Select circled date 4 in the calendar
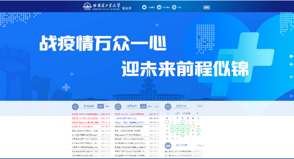The height and width of the screenshot is (159, 294). click(182, 122)
